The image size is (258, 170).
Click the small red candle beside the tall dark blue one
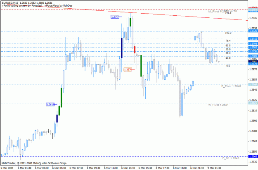tap(135, 50)
